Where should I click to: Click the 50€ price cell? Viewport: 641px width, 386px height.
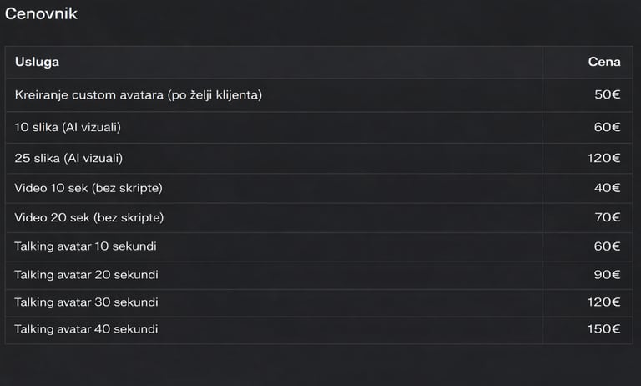607,95
